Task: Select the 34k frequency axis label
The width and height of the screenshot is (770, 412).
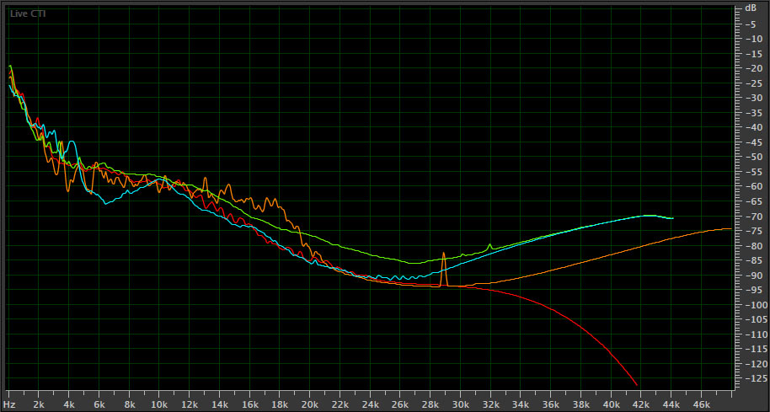Action: (521, 405)
